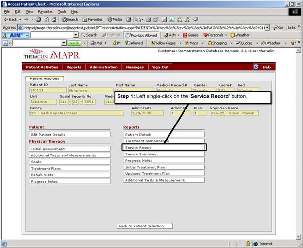
Task: Toggle the Pop-Ups Allowed button
Action: (x=141, y=35)
